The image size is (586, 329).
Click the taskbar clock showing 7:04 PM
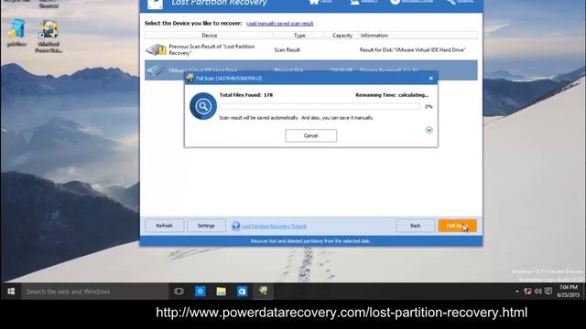(x=569, y=291)
